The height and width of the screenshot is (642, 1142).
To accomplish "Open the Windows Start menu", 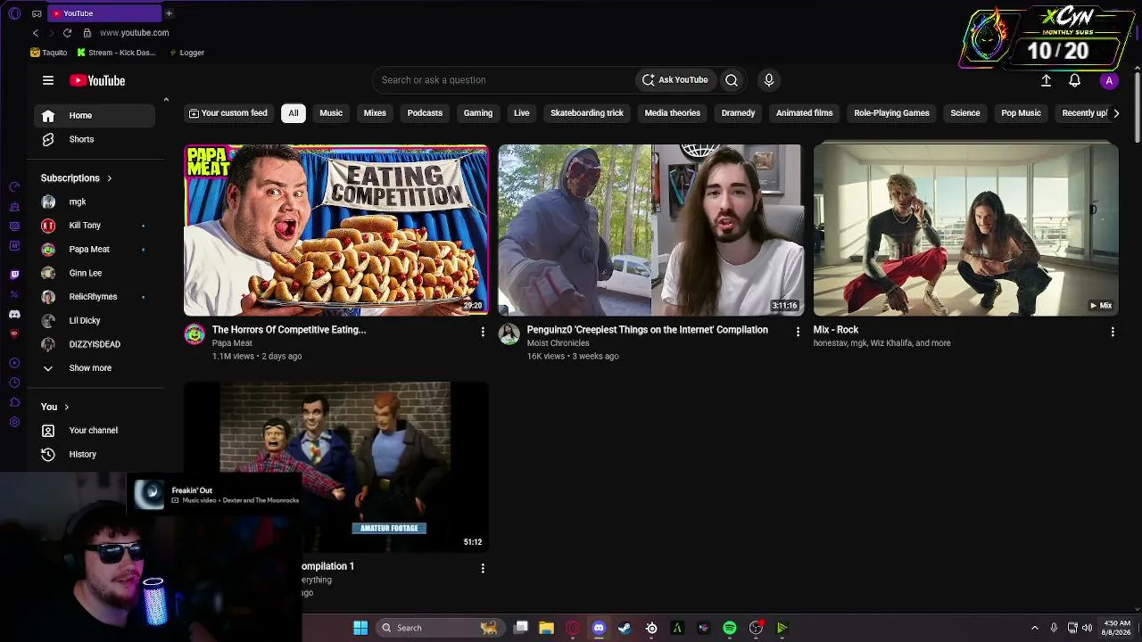I will (x=360, y=628).
